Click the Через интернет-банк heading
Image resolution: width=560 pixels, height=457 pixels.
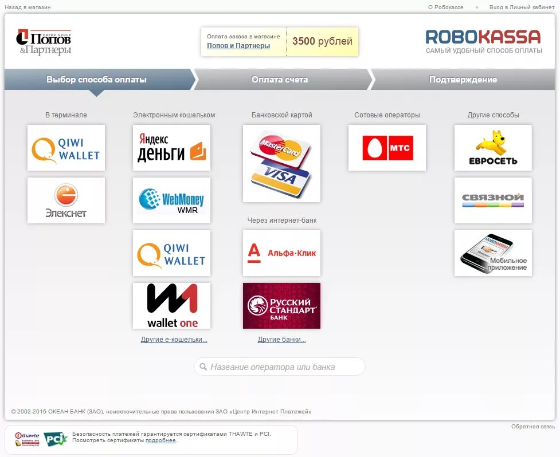pyautogui.click(x=282, y=220)
